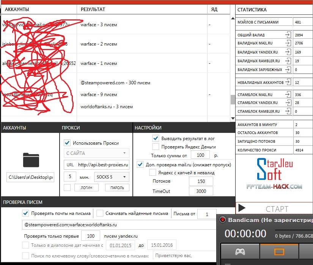The height and width of the screenshot is (265, 313).
Task: Click Проверять только первые count field
Action: (91, 236)
